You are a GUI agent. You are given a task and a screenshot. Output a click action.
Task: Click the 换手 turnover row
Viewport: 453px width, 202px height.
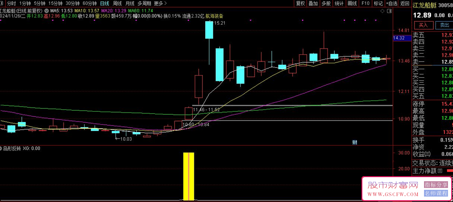coord(432,140)
